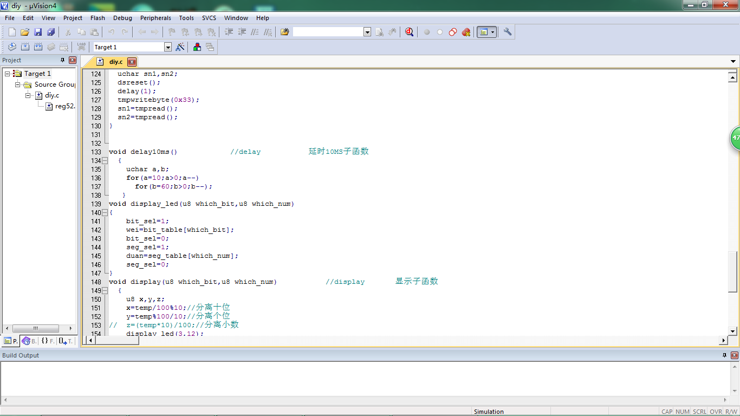740x416 pixels.
Task: Save all open files
Action: pyautogui.click(x=51, y=32)
